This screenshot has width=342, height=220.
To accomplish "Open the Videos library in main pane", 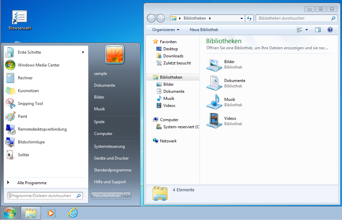I will click(x=214, y=121).
